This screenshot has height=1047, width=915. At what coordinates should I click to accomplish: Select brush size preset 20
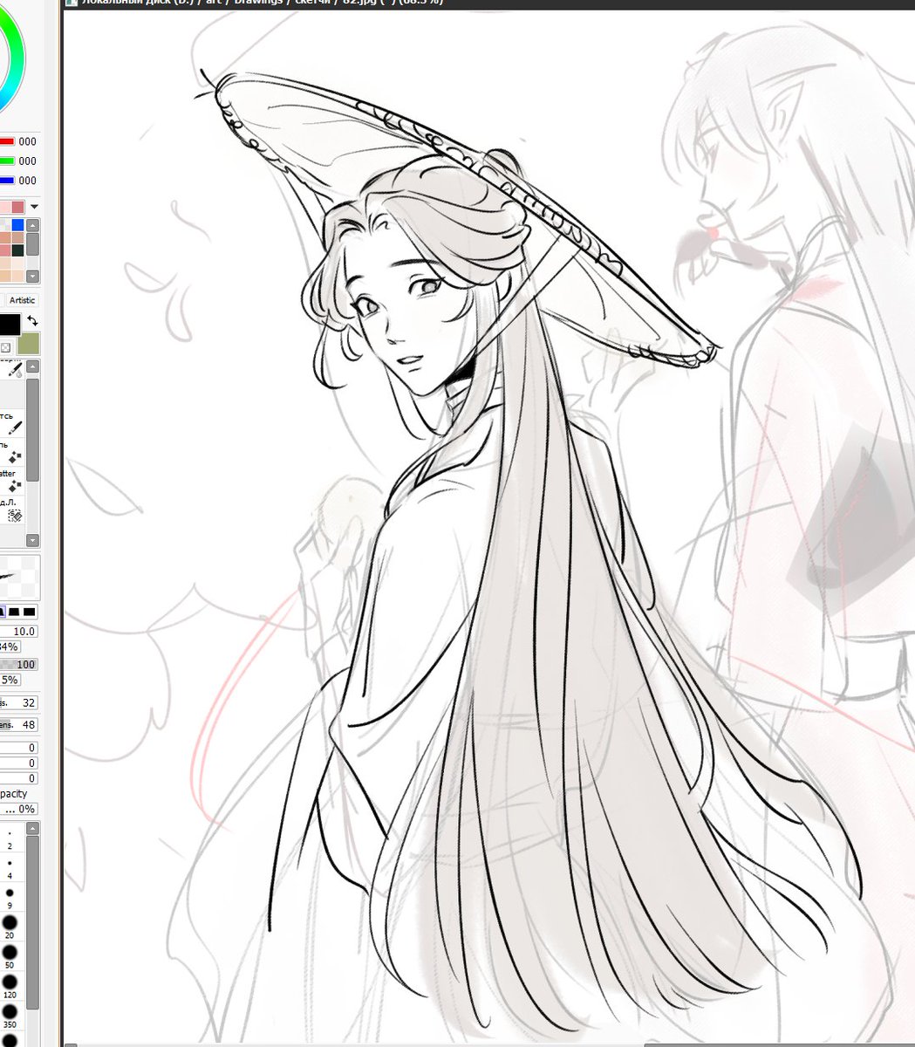tap(10, 927)
